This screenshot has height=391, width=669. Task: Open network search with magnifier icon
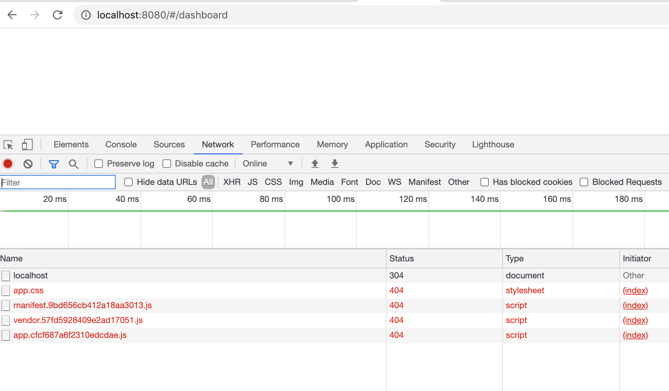point(73,164)
